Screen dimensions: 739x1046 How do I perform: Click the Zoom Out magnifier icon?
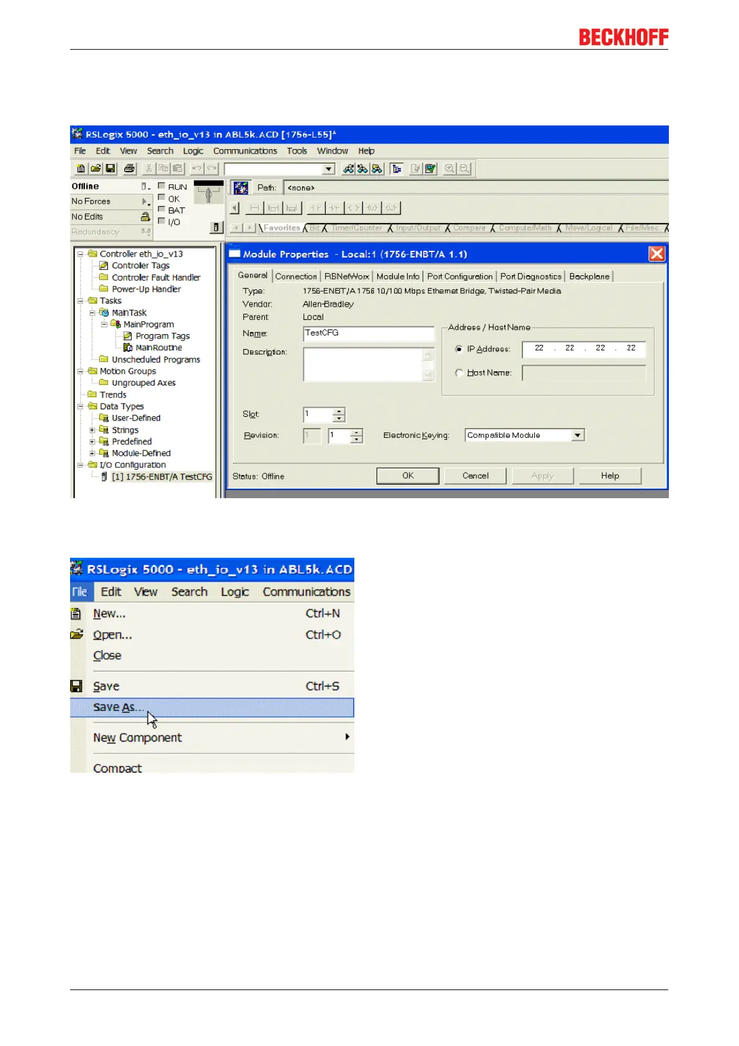click(x=465, y=168)
